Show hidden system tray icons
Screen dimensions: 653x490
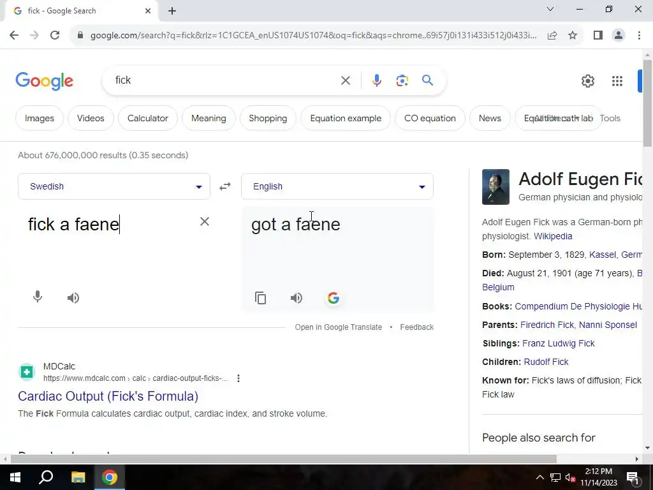click(539, 477)
